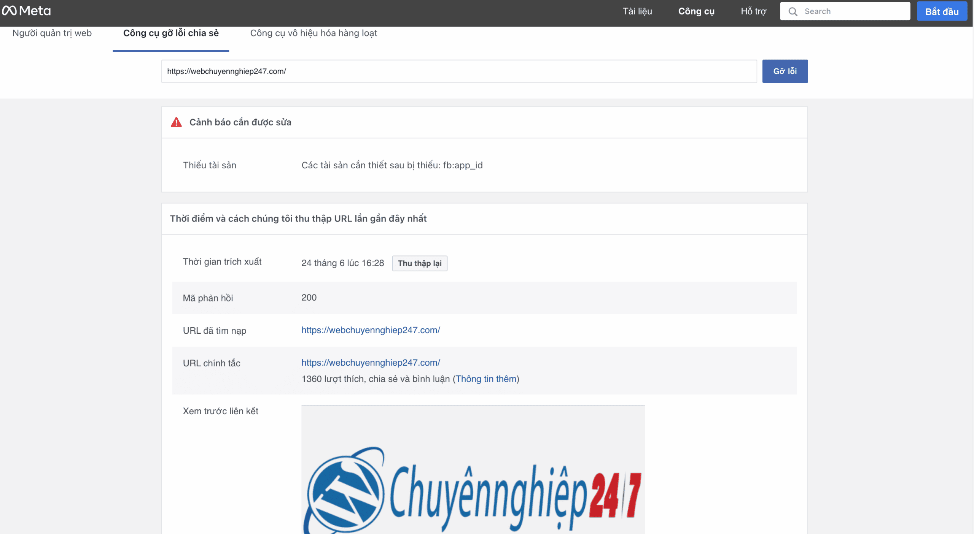Select the Công cụ gỡ lỗi chia sẻ tab
The height and width of the screenshot is (534, 974).
(x=170, y=33)
